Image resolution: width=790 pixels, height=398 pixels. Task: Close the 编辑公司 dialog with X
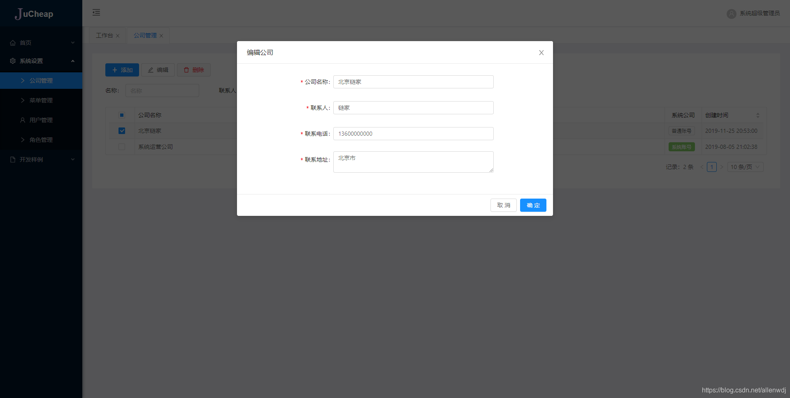(x=541, y=53)
